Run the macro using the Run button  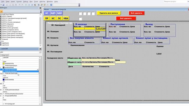(26, 5)
